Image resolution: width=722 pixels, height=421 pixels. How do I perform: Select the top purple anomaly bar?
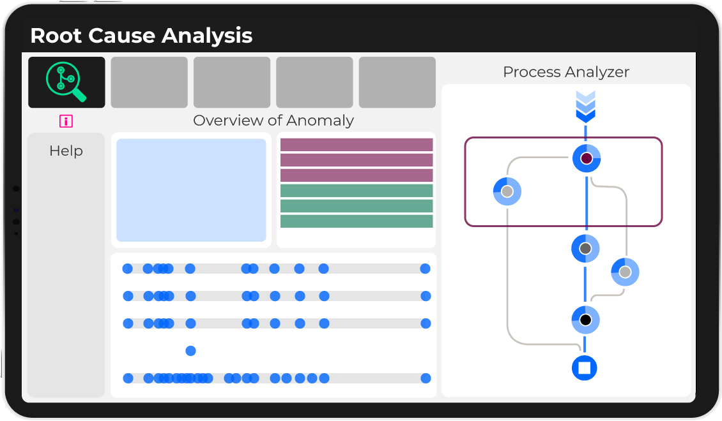357,145
